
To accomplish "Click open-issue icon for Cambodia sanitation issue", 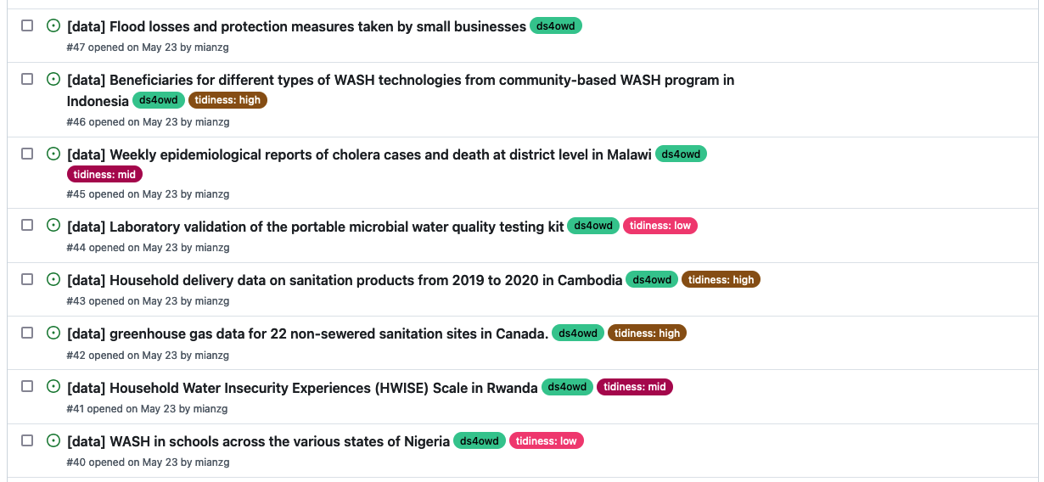I will point(53,279).
